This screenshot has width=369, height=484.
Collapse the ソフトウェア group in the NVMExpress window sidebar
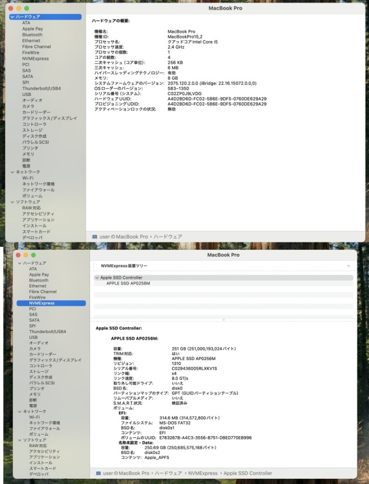[x=20, y=440]
